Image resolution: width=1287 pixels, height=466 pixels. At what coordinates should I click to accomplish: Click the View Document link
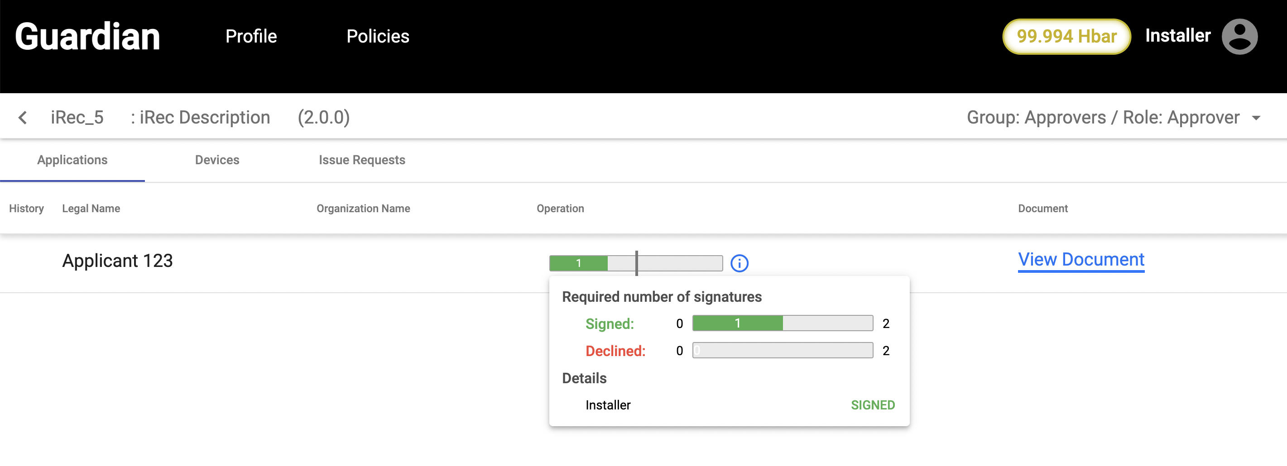(x=1081, y=259)
